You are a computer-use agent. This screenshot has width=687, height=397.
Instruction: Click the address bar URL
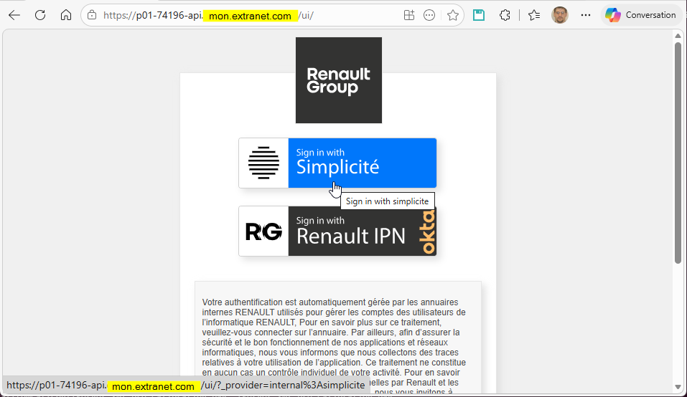(208, 16)
